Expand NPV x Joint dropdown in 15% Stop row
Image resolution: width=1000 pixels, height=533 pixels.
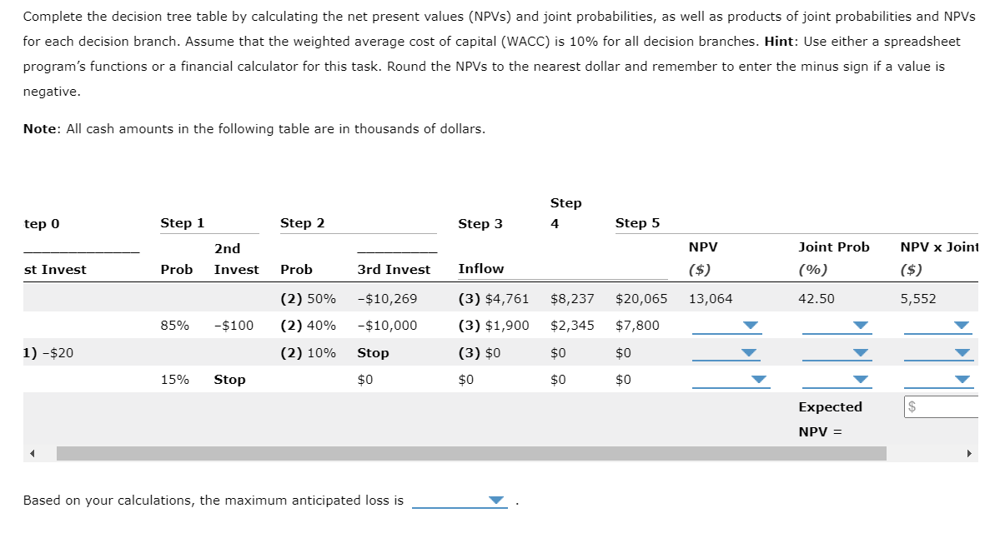coord(939,380)
